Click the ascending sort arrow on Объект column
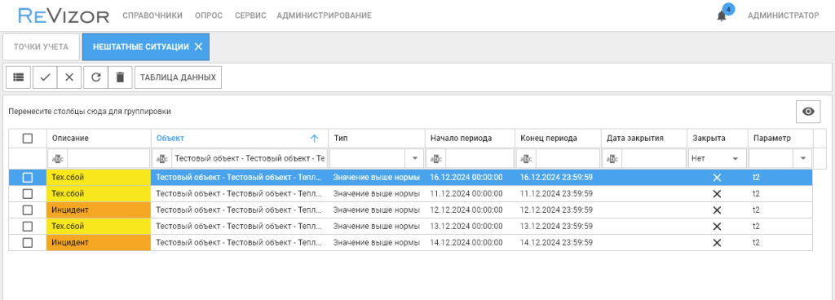The width and height of the screenshot is (835, 300). click(x=314, y=139)
